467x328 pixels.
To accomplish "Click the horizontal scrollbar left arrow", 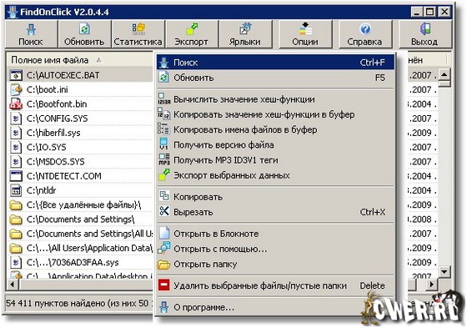I will click(13, 284).
